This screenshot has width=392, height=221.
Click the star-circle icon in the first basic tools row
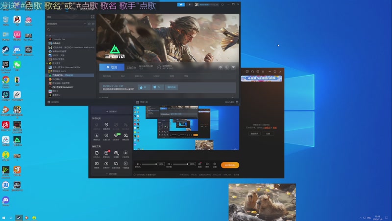click(x=125, y=154)
